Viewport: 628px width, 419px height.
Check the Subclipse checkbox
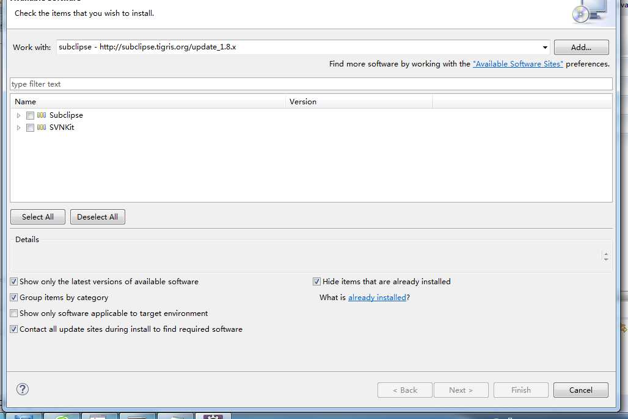30,115
